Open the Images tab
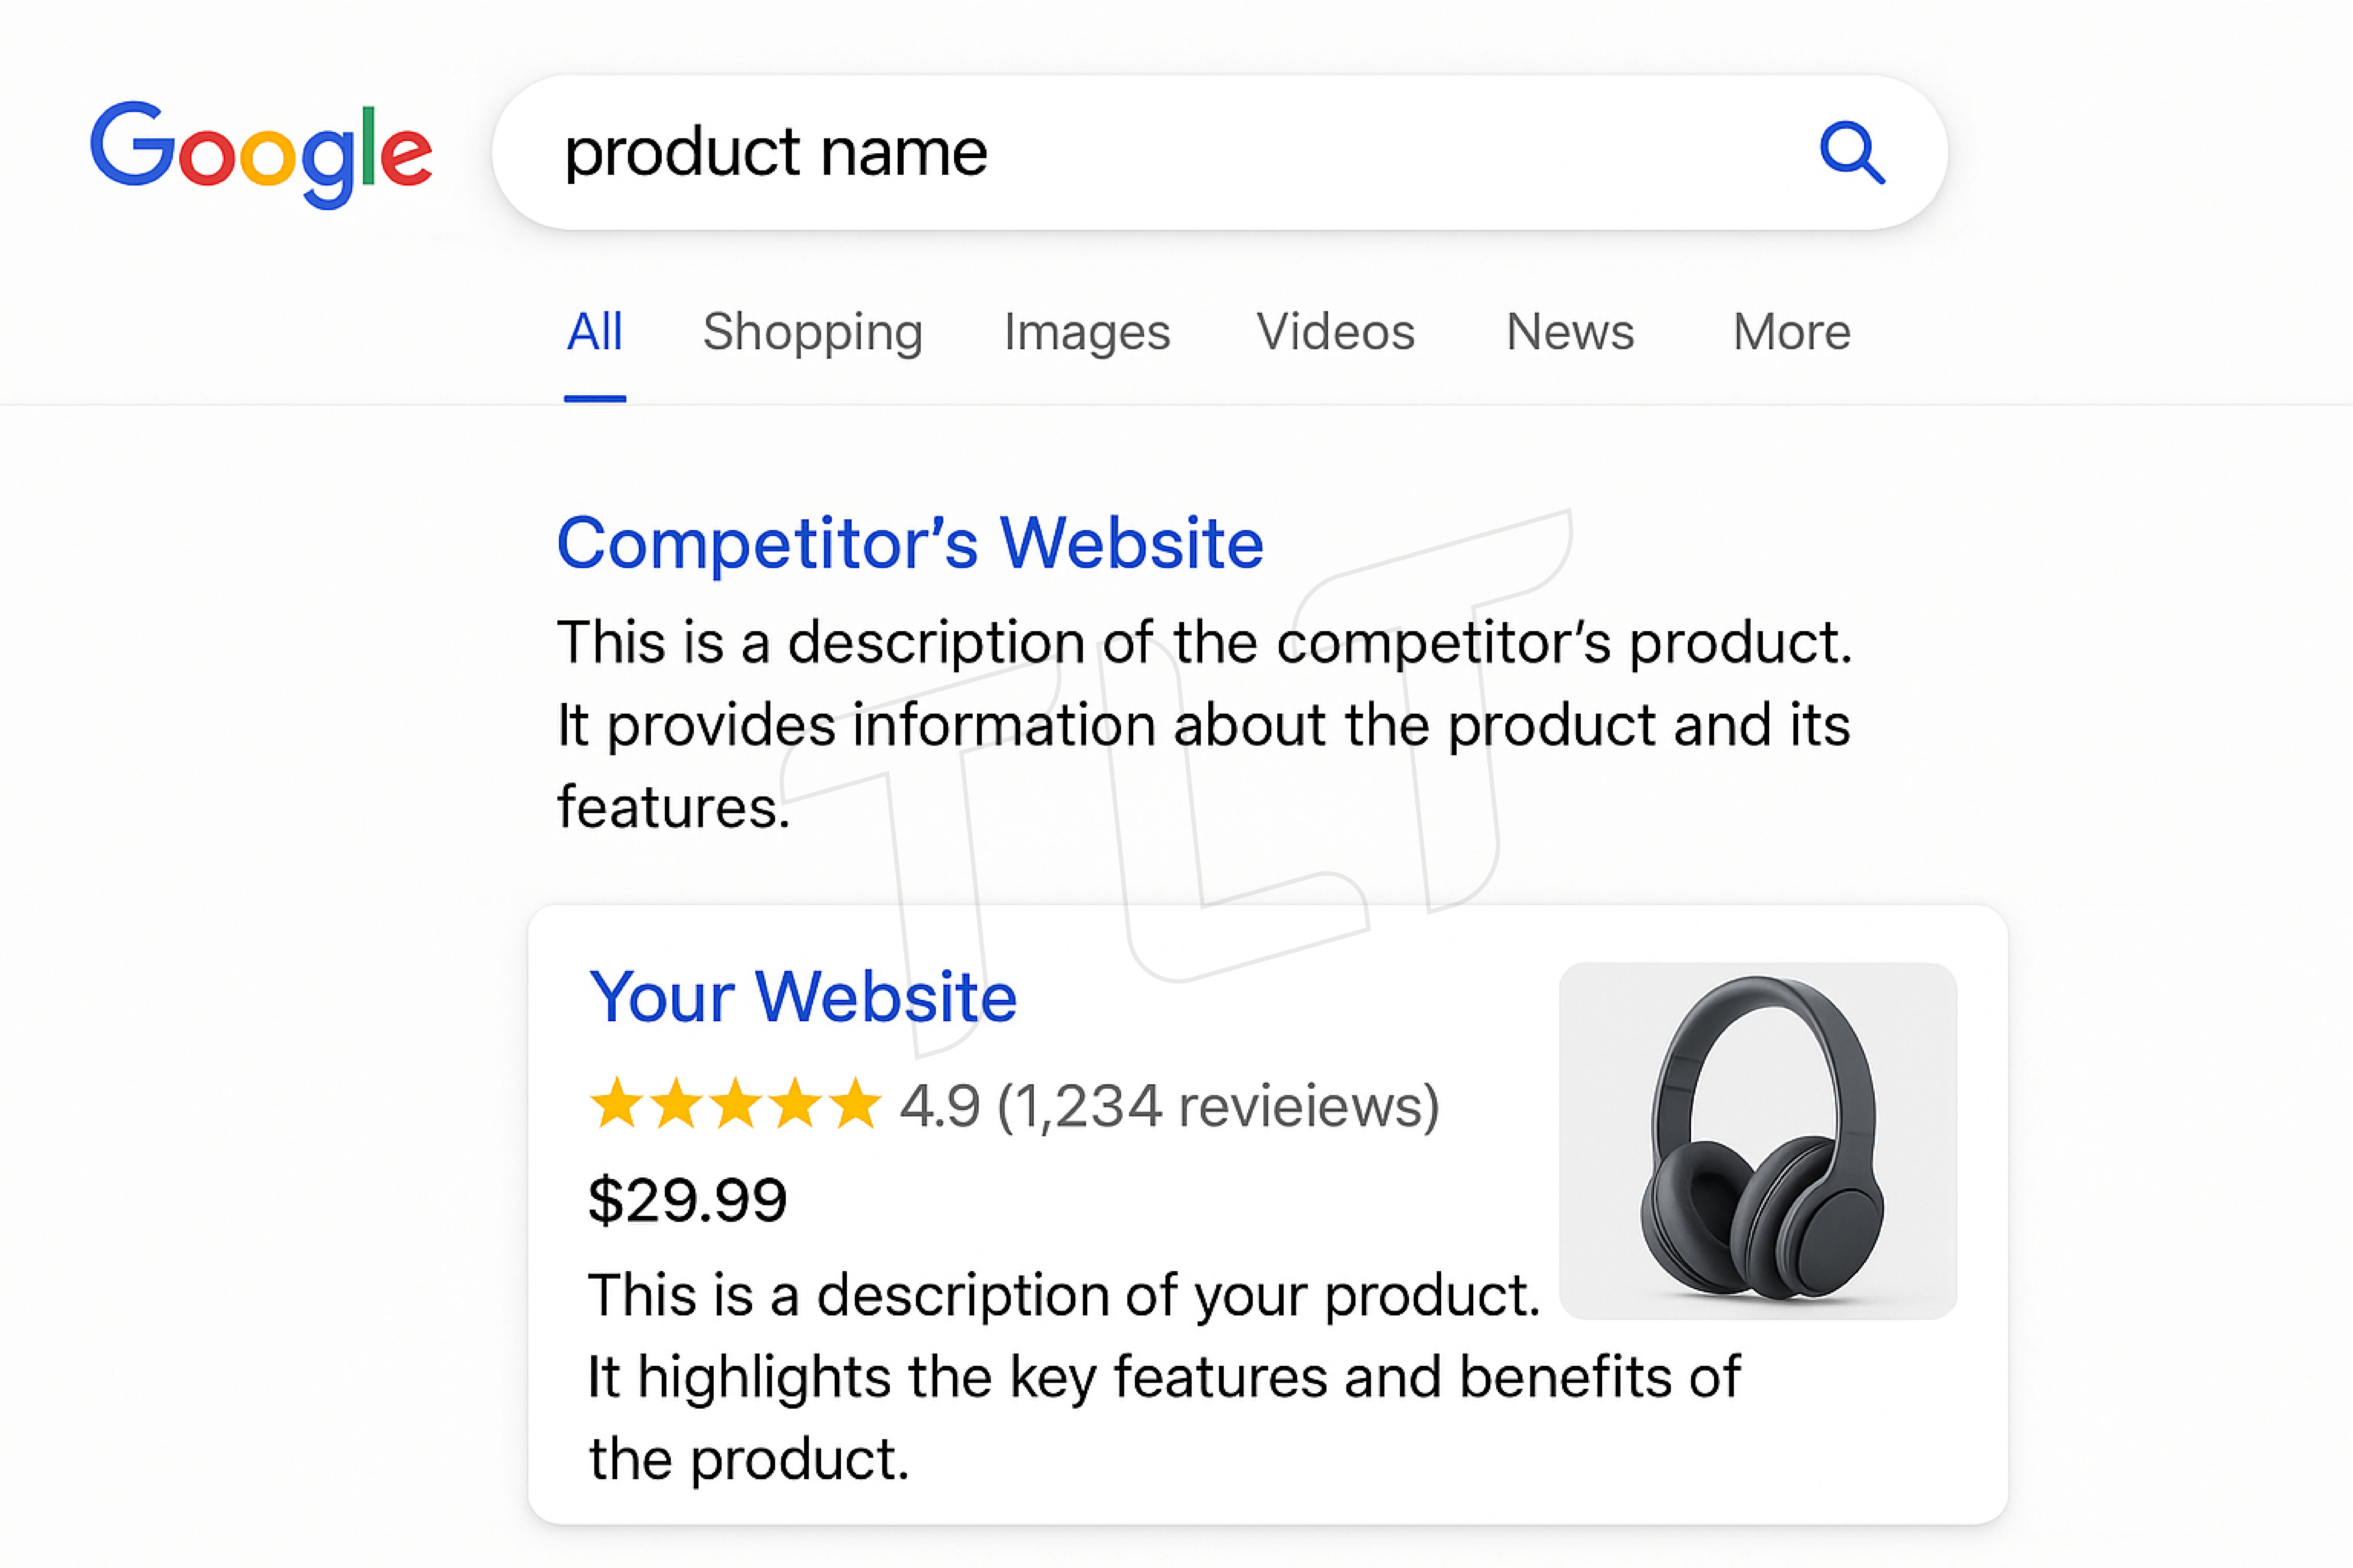 click(x=1086, y=332)
